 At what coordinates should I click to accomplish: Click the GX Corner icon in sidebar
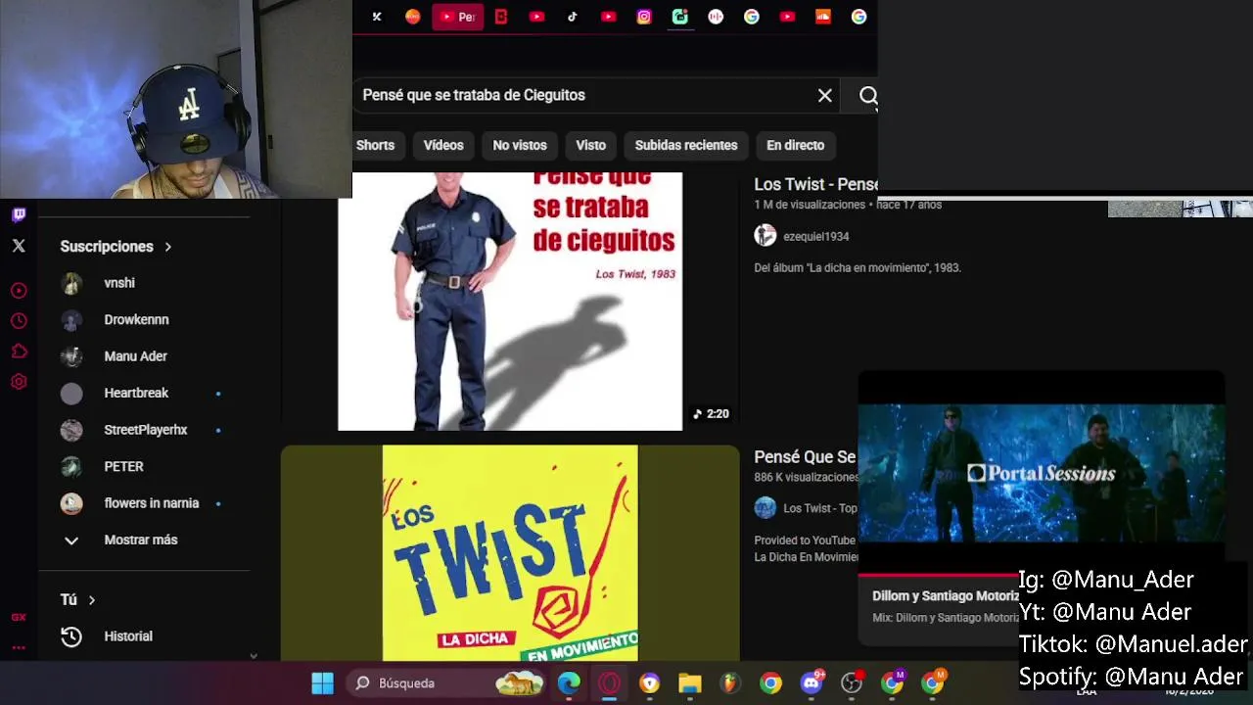19,617
